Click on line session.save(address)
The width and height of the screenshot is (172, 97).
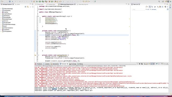coord(53,42)
